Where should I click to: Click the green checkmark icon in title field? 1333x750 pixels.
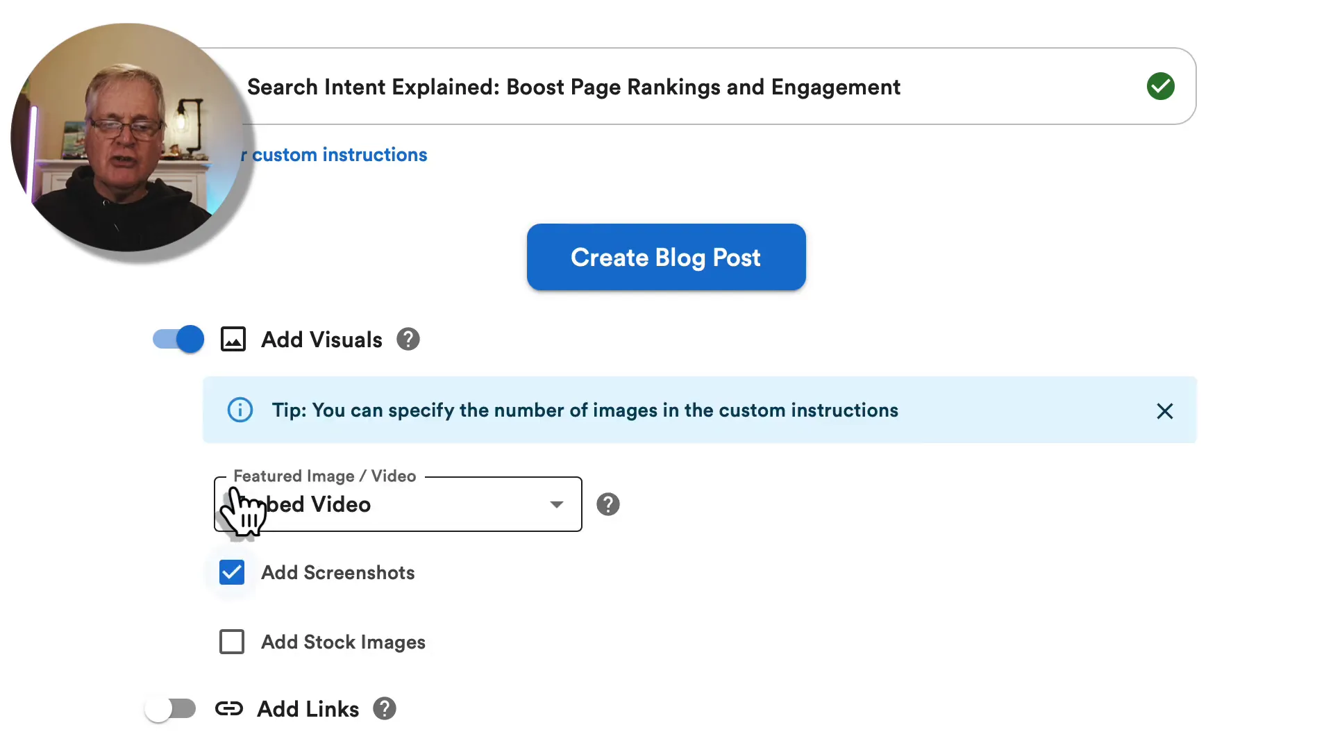[x=1160, y=87]
